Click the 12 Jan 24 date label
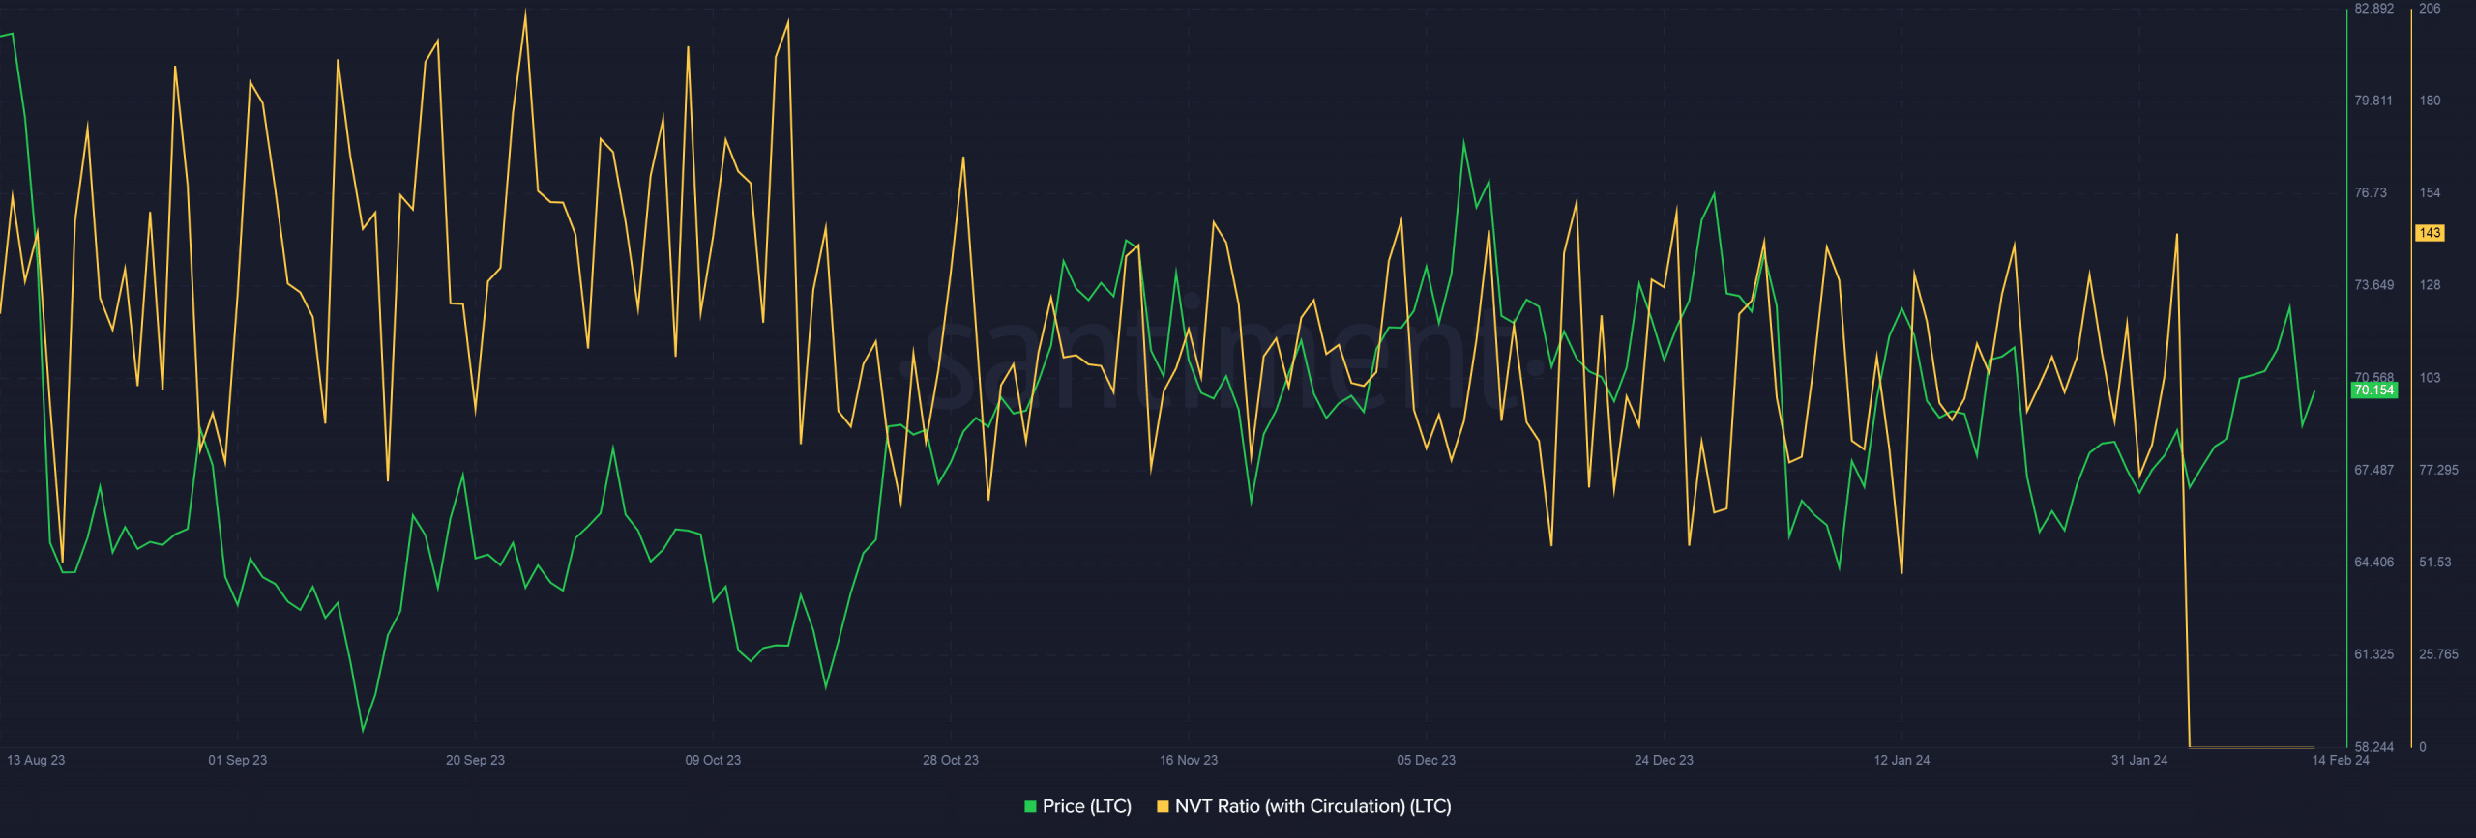Screen dimensions: 2476x838 click(x=1901, y=760)
